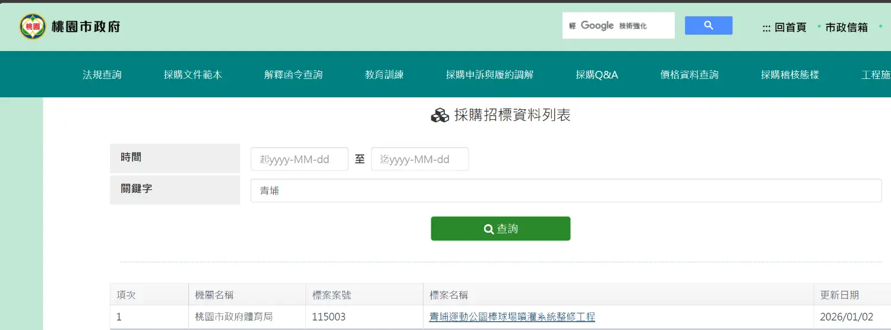Open the 市政信箱 mailbox link
Viewport: 891px width, 330px height.
(846, 27)
